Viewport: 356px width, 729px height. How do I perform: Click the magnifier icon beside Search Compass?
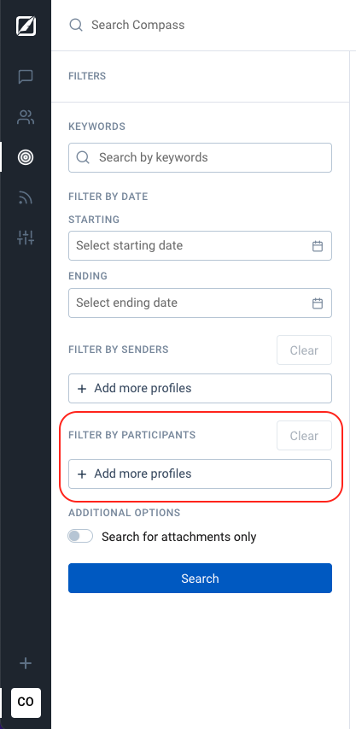pyautogui.click(x=76, y=25)
